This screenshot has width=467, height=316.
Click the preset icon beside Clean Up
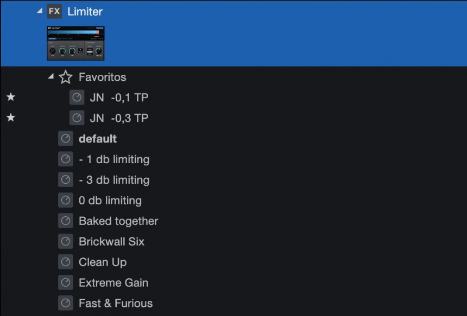point(66,262)
